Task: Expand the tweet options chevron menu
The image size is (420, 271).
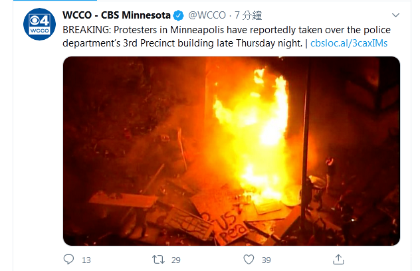Action: (395, 15)
